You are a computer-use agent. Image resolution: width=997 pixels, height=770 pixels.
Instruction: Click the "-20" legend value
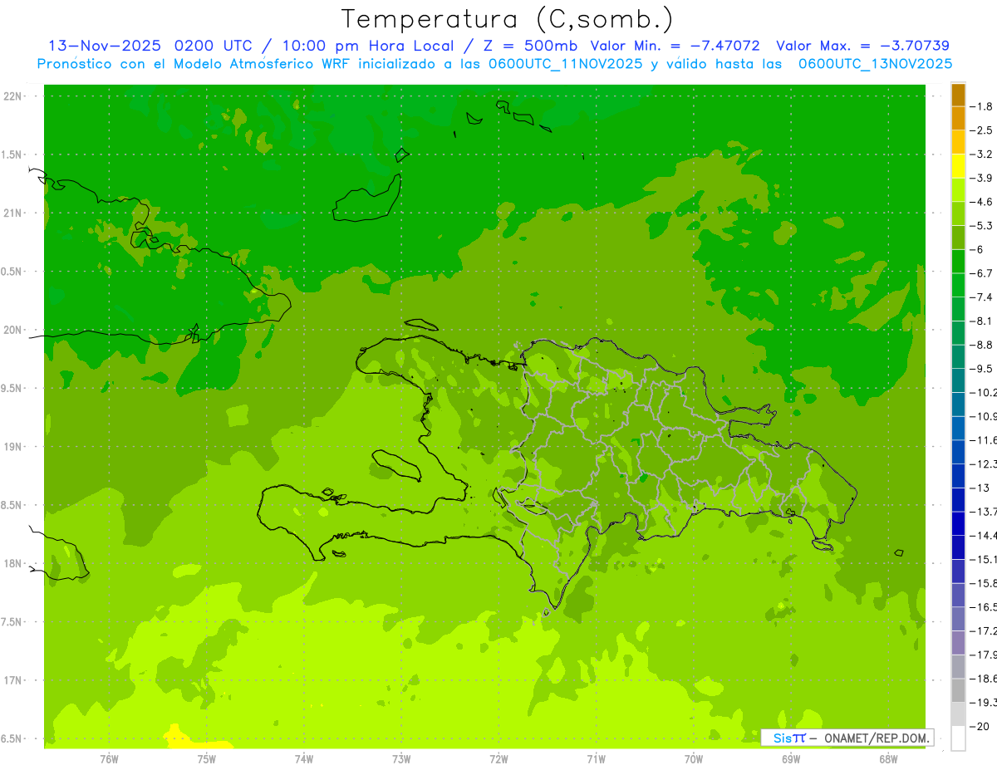coord(979,727)
